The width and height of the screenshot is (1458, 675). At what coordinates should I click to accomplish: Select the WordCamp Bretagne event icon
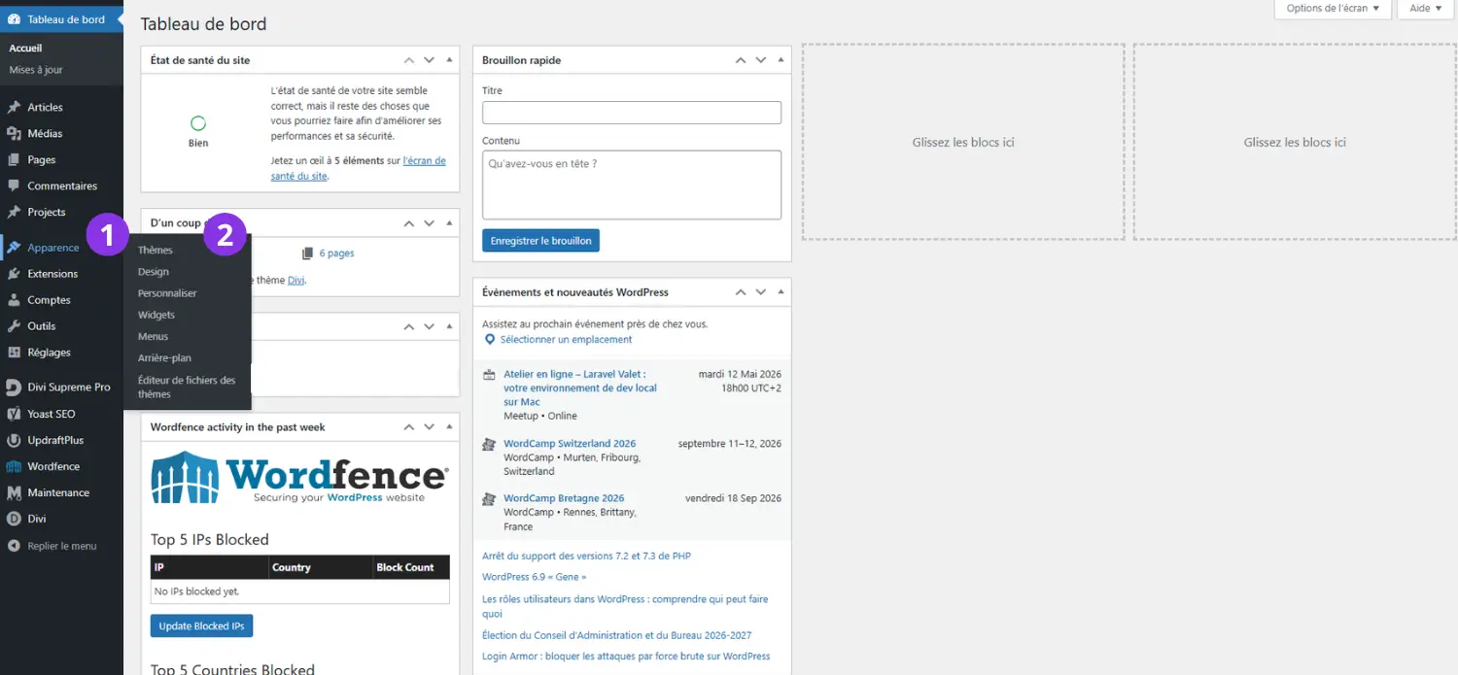click(x=490, y=499)
